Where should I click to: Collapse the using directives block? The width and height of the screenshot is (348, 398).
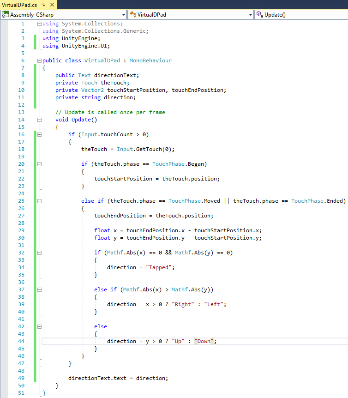[x=39, y=24]
